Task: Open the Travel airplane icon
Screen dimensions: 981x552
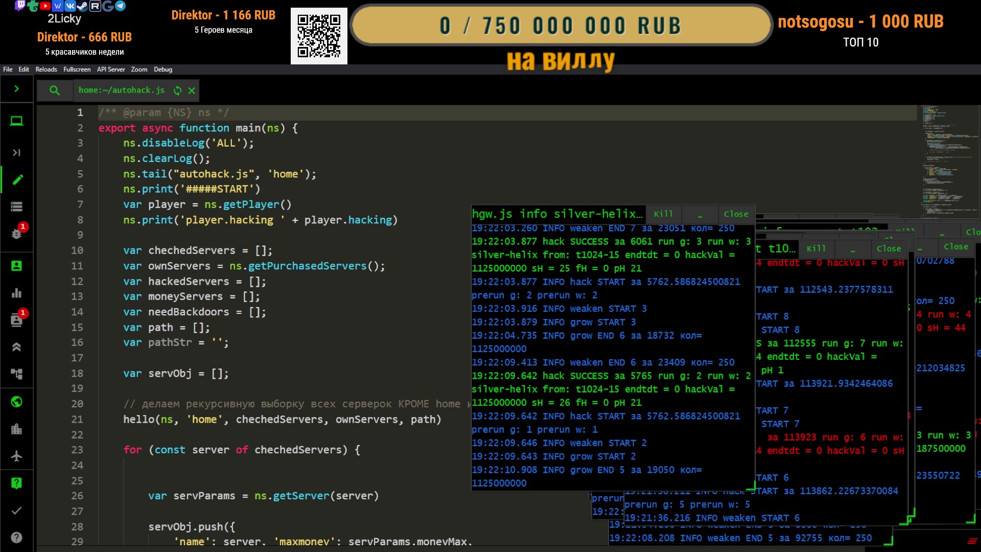Action: pyautogui.click(x=16, y=456)
